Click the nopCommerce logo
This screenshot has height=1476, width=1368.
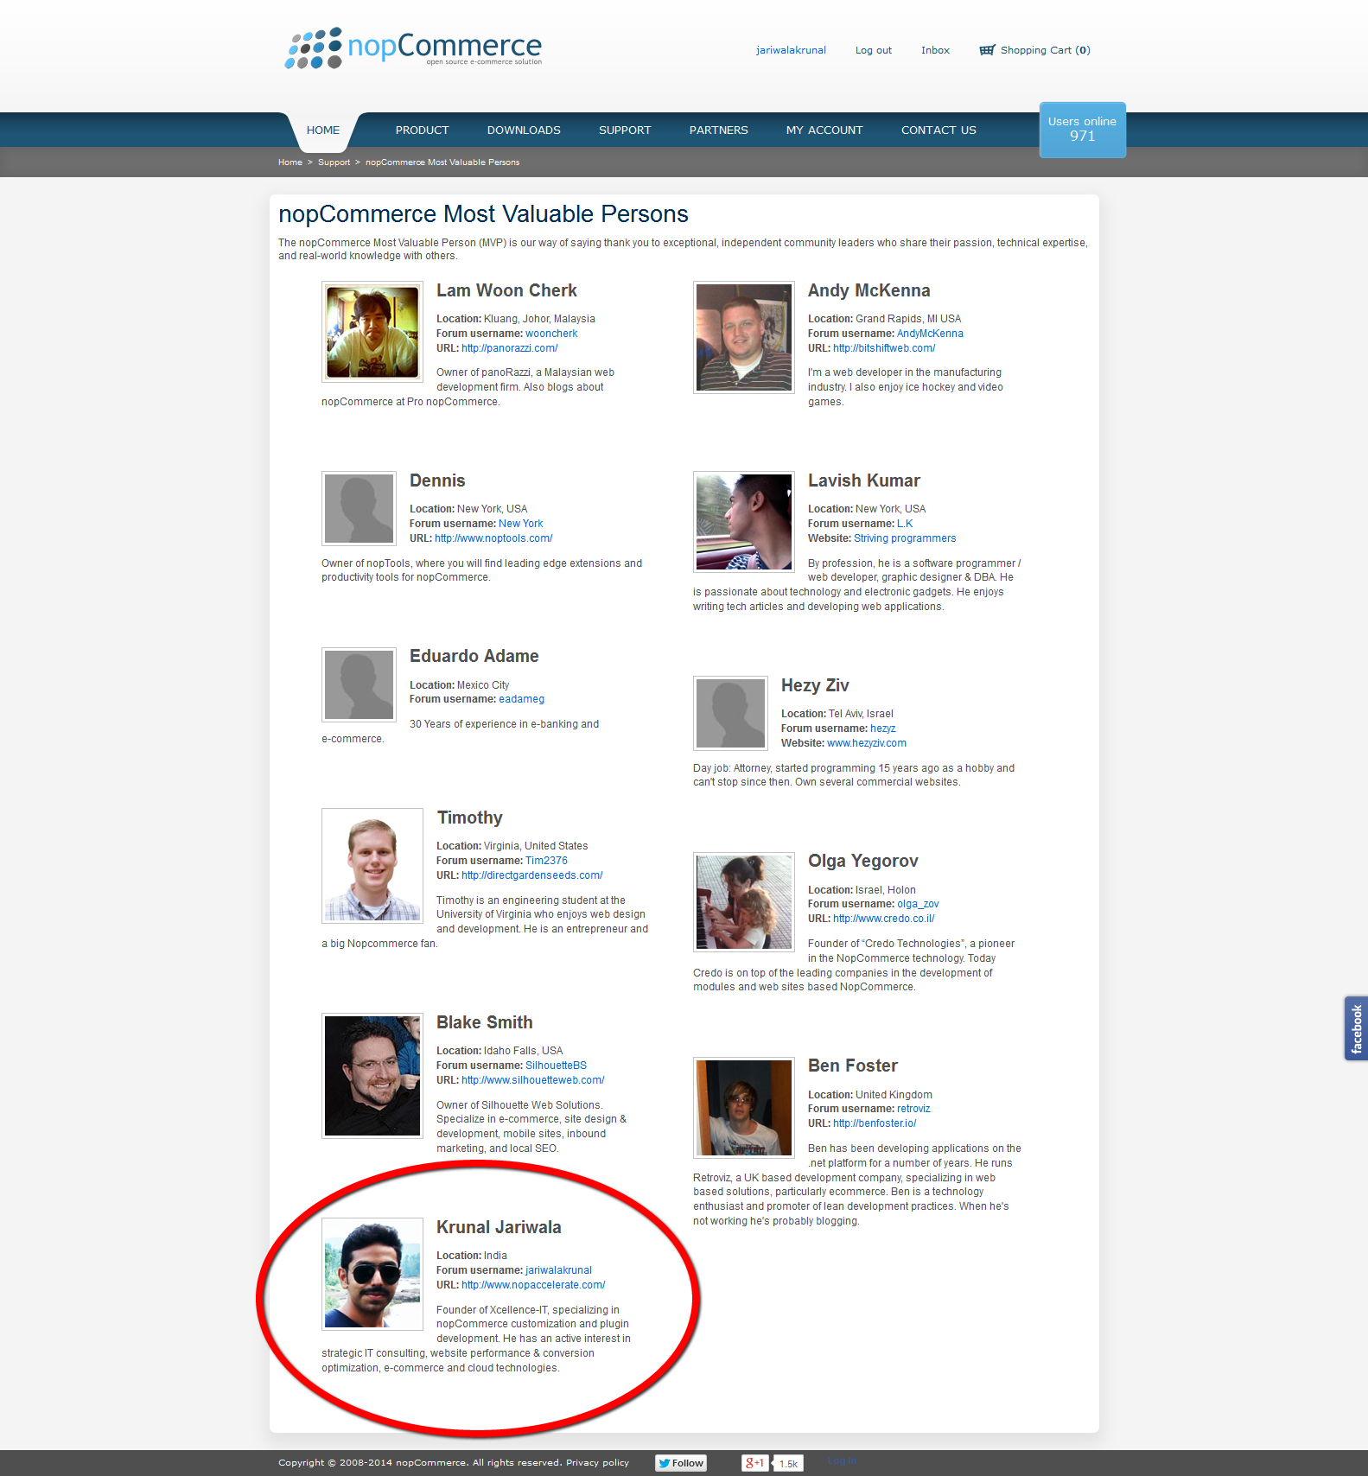[413, 48]
